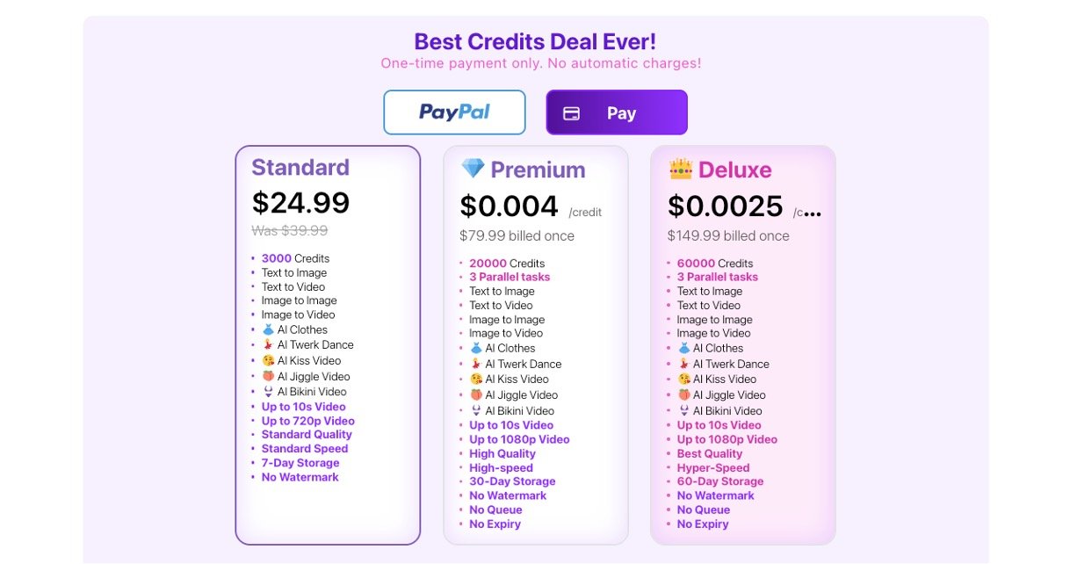The image size is (1077, 564).
Task: Click bikini emoji beside AI Bikini Video in Premium
Action: coord(476,410)
